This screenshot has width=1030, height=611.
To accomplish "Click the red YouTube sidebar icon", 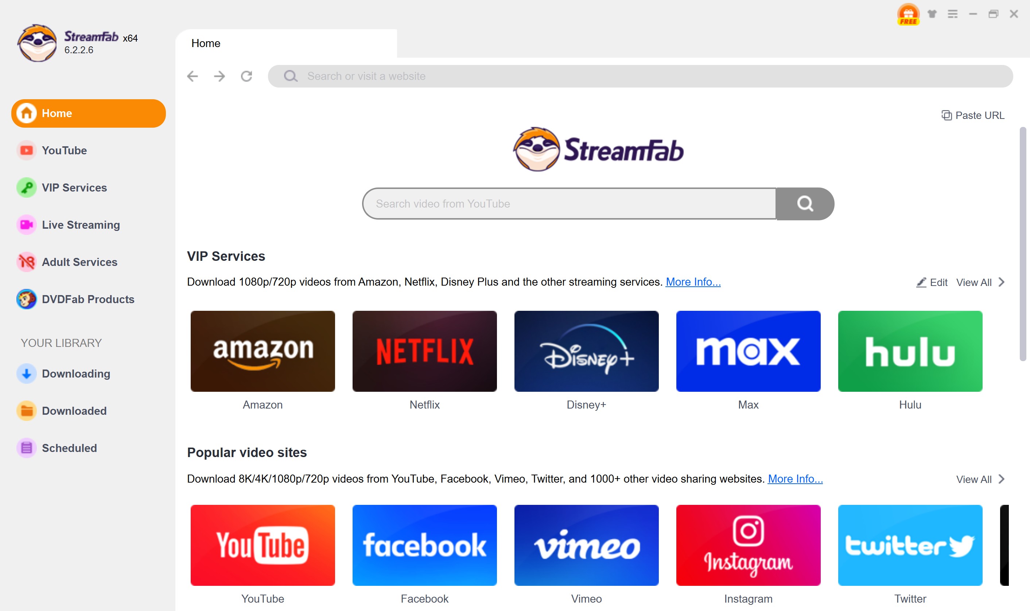I will [x=27, y=150].
